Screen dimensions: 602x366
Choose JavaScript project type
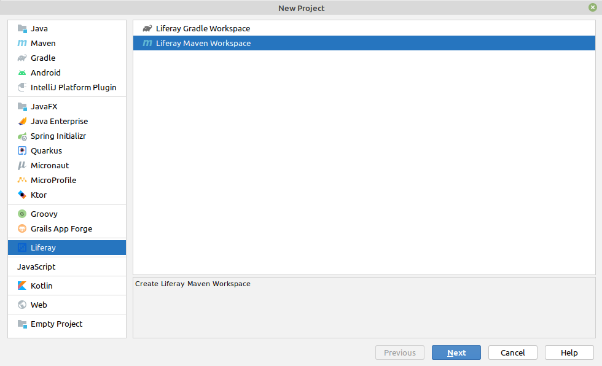click(x=67, y=267)
